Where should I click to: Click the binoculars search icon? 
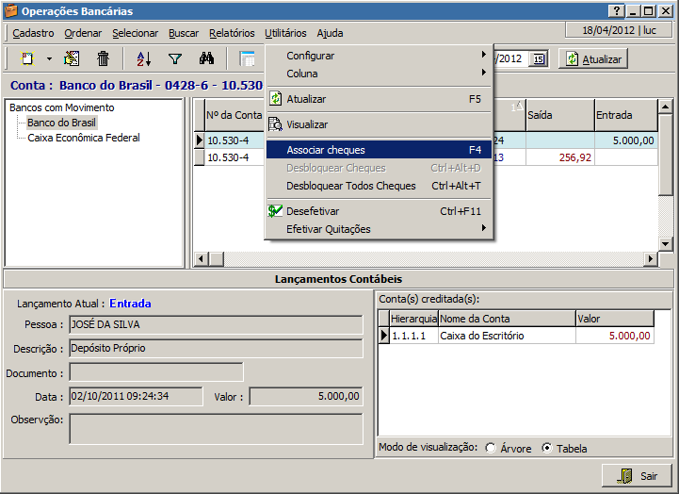coord(207,58)
